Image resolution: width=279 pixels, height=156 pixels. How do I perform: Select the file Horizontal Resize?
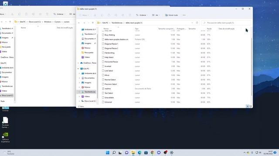tap(111, 62)
